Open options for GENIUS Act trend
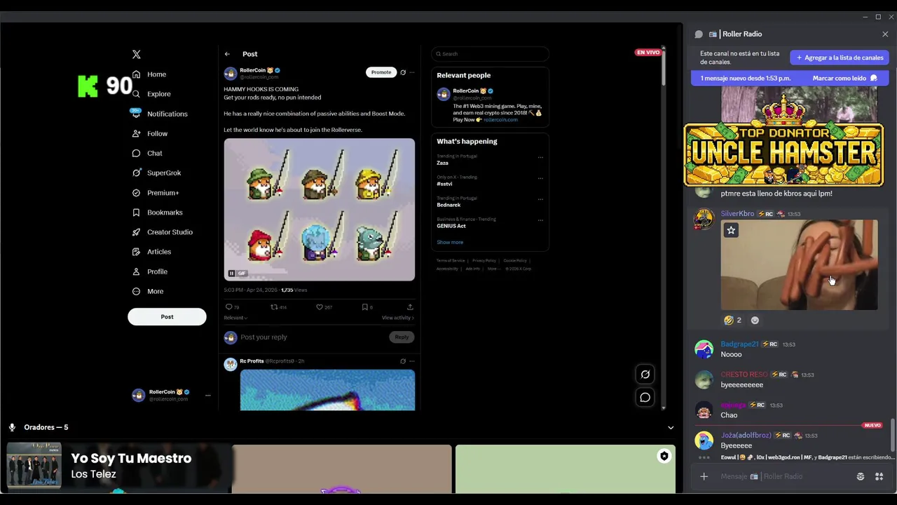The image size is (897, 505). pos(540,220)
